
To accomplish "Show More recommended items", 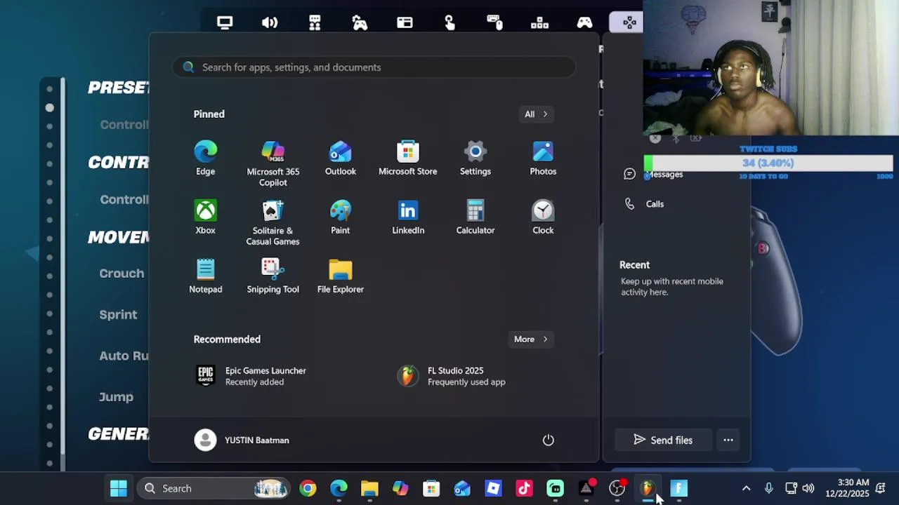I will [530, 339].
